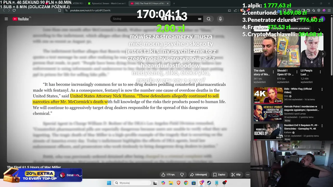Open Resident Evil Odcinek 09 thumbnail
Viewport: 333px width, 187px height.
click(268, 132)
